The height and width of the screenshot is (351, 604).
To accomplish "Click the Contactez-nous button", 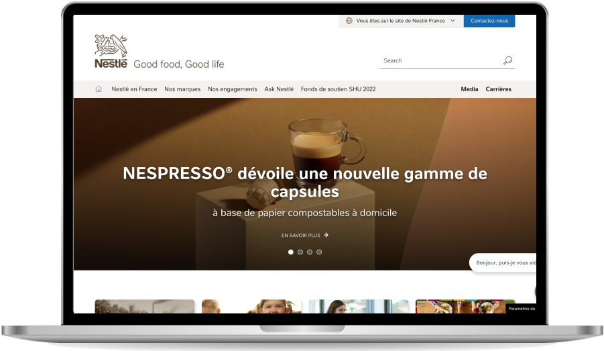I will (x=489, y=21).
